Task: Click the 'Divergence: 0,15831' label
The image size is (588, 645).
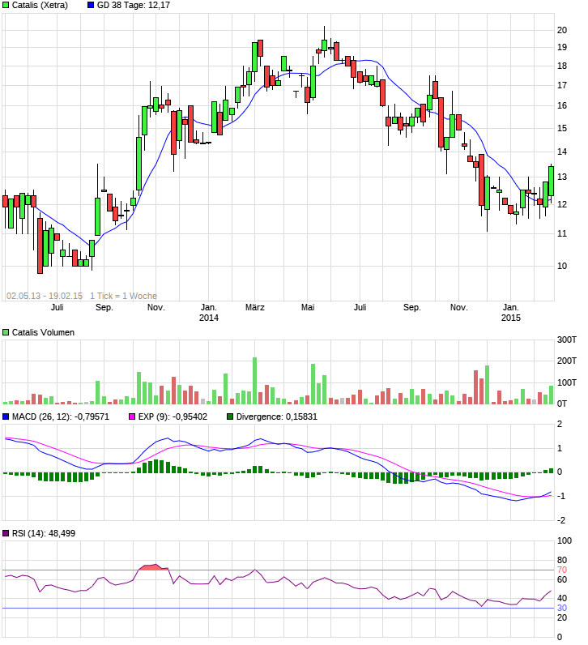Action: coord(277,416)
